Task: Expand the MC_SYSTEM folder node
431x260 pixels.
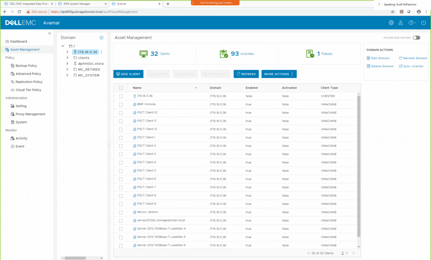Action: (67, 75)
